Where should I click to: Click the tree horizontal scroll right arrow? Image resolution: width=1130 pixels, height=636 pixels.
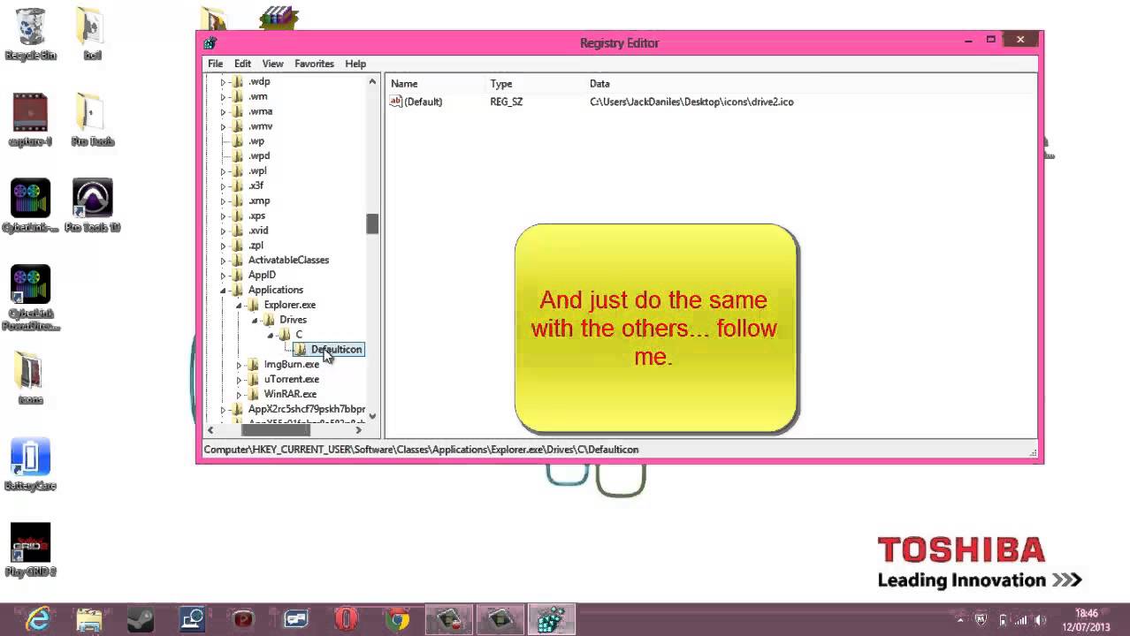(x=358, y=430)
